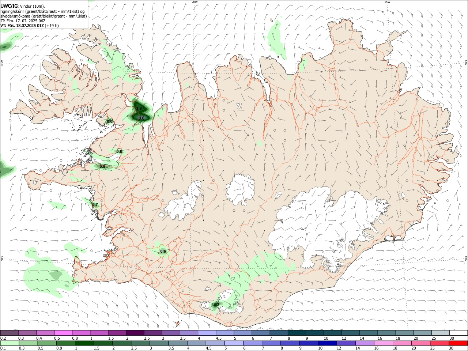Viewport: 468px width, 351px height.
Task: Select the 18 grey-teal swatch in top legend row
Action: click(x=404, y=333)
